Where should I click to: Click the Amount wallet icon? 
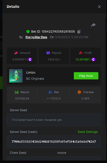tap(16, 53)
